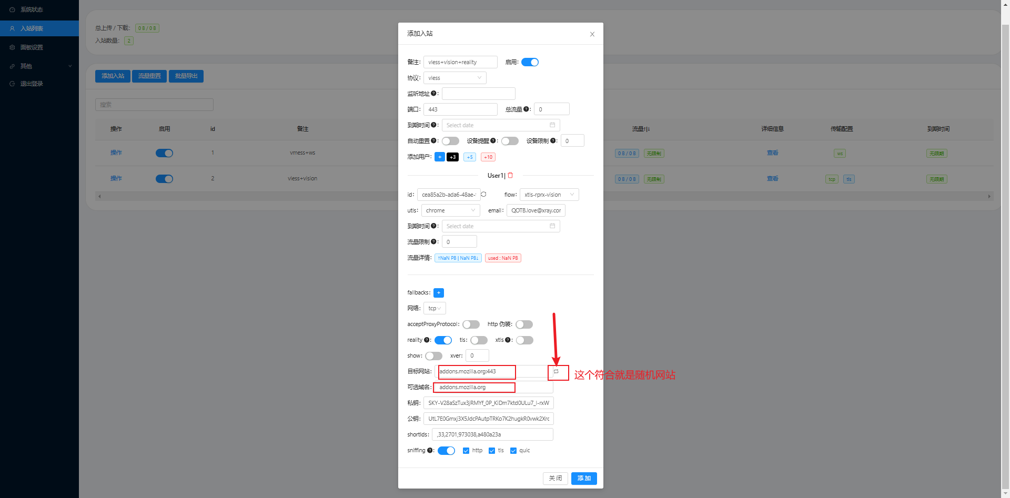Toggle enable switch for vmess+ws row
Screen dimensions: 1010x498
click(x=164, y=153)
